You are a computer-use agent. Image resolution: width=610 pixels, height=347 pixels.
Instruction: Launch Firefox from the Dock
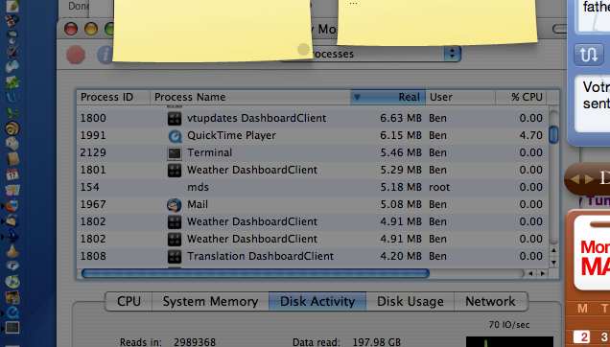click(x=12, y=205)
